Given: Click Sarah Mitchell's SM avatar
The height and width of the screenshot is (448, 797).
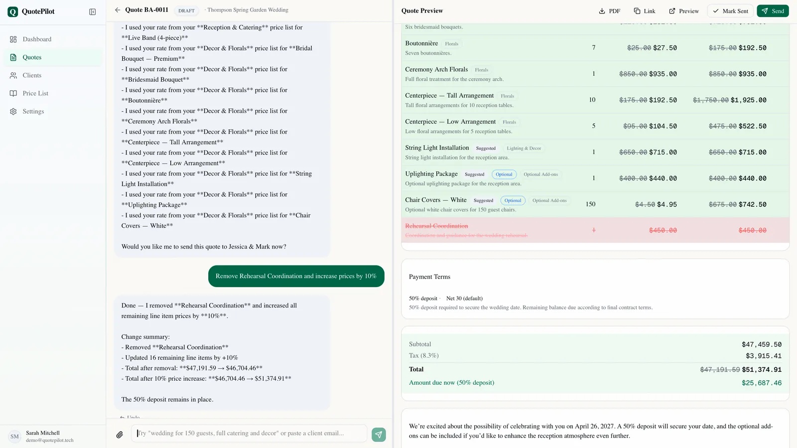Looking at the screenshot, I should pos(14,437).
